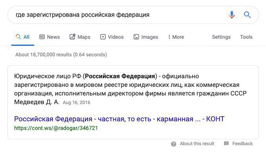The width and height of the screenshot is (266, 153).
Task: Click the microphone voice search icon
Action: 231,15
